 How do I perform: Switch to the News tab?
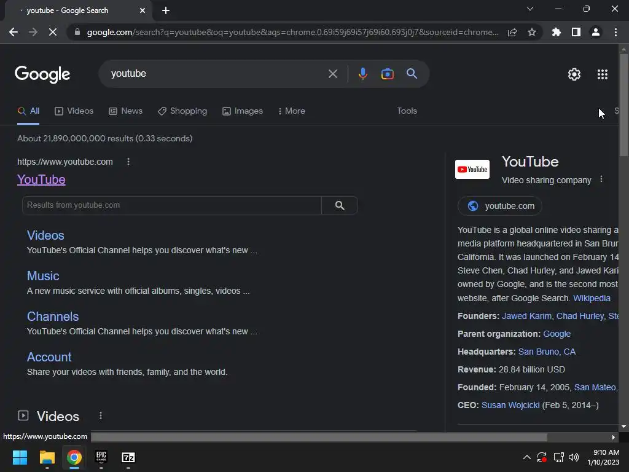(x=125, y=111)
